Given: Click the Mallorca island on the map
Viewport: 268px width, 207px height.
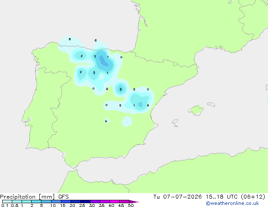Looking at the screenshot, I should [196, 110].
